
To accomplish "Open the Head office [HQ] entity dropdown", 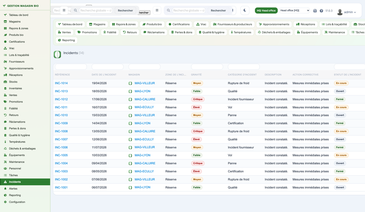I will pyautogui.click(x=295, y=10).
